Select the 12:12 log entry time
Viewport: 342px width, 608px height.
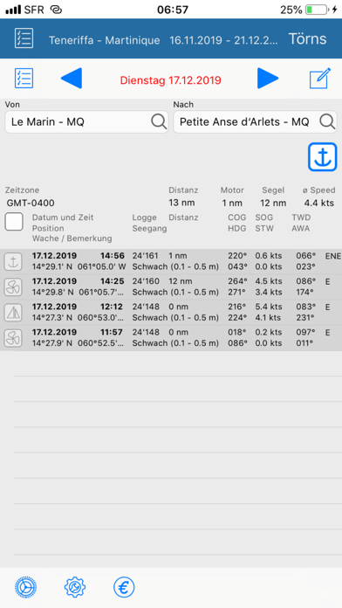click(x=112, y=307)
